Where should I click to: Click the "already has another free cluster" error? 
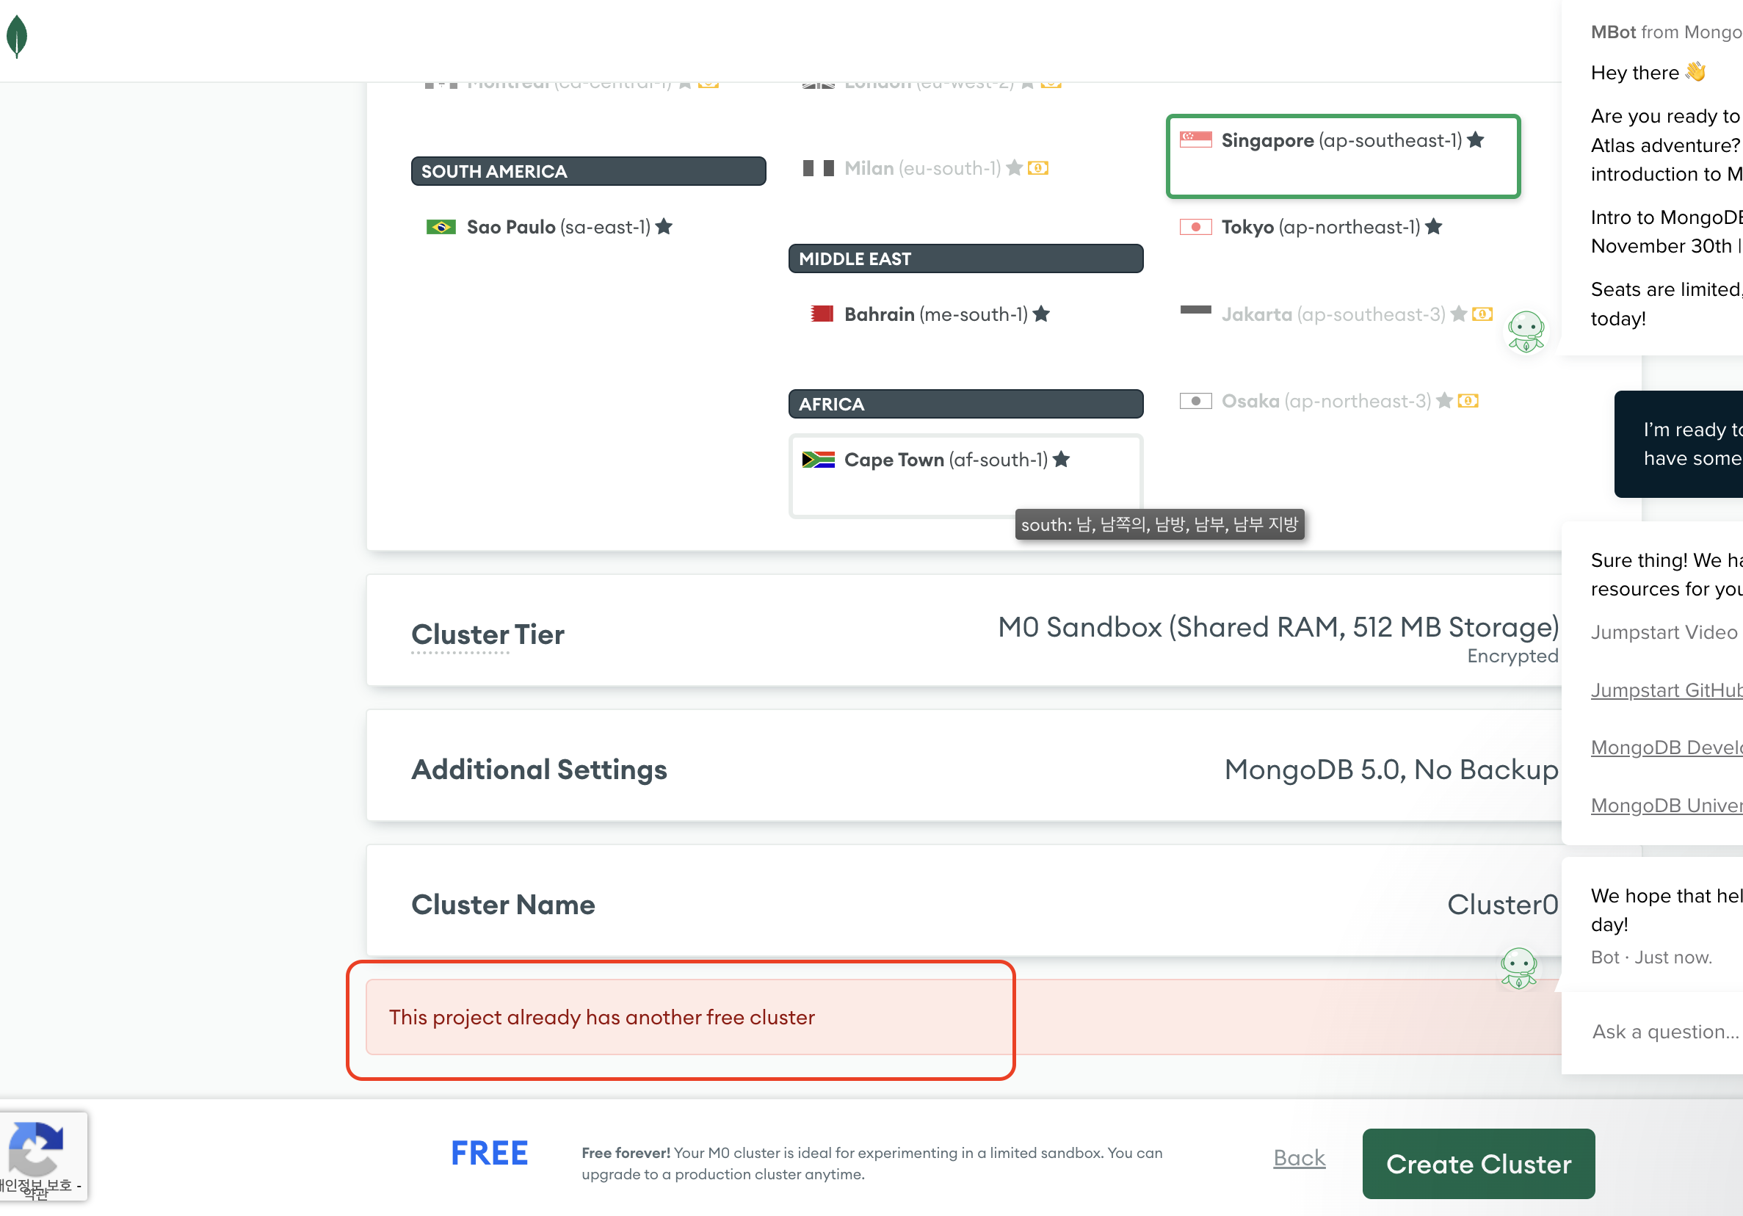tap(602, 1017)
